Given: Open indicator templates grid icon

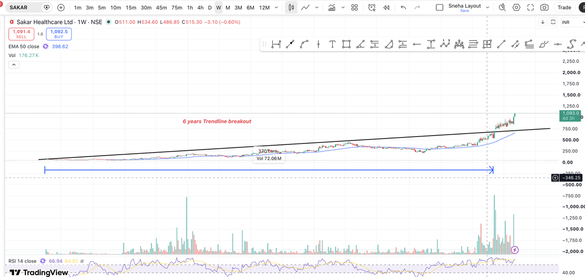Looking at the screenshot, I should pos(354,7).
